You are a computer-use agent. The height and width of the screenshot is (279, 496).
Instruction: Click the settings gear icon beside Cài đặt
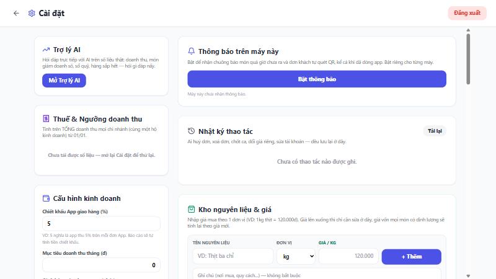click(32, 13)
